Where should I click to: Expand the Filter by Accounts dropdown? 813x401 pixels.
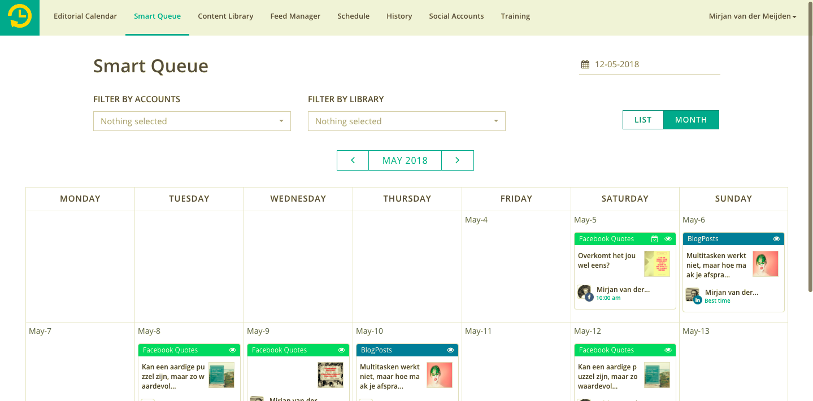[x=192, y=121]
